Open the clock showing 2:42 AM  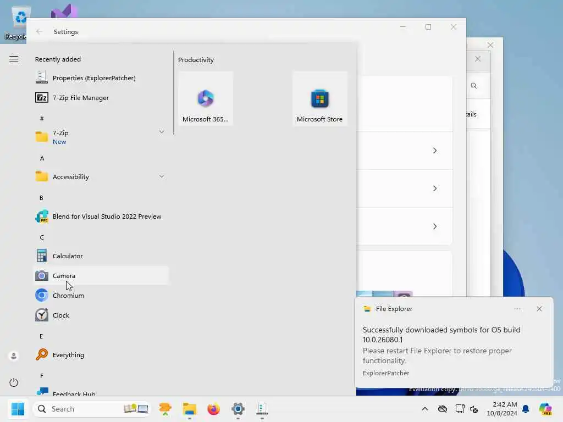(501, 409)
